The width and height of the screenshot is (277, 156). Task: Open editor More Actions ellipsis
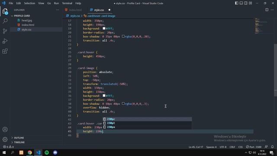coord(272,10)
